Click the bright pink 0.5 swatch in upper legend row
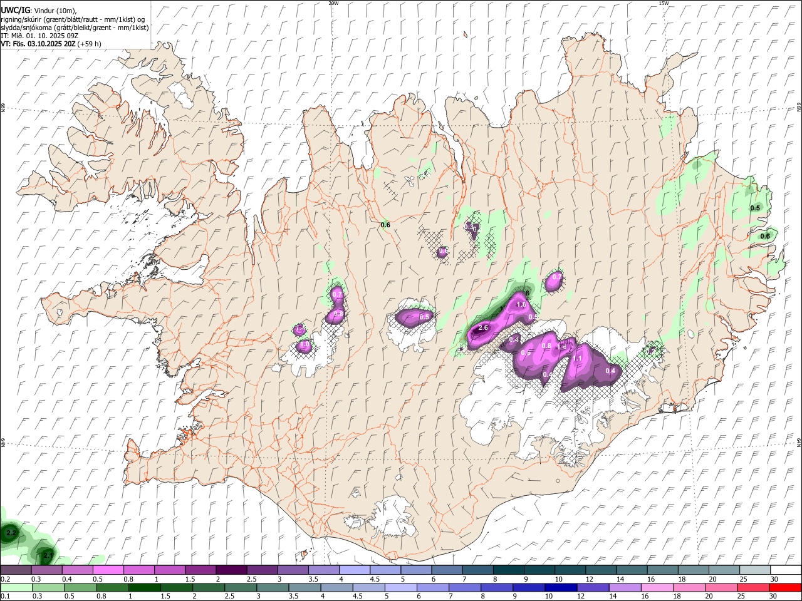This screenshot has height=601, width=802. point(108,570)
